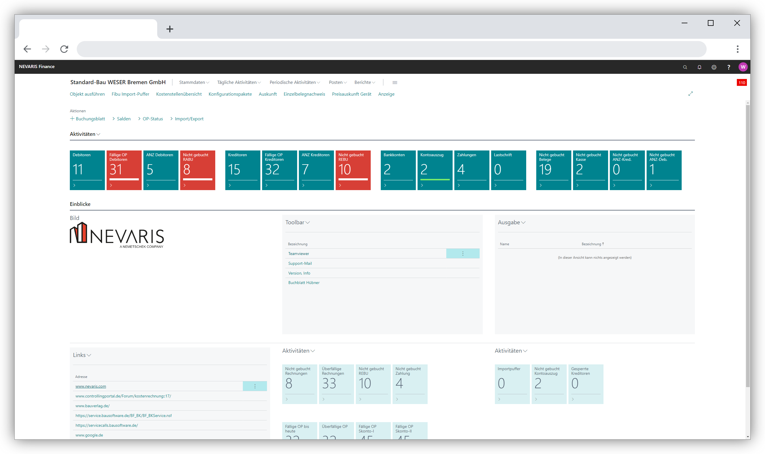Open the Bankkonten cue tile
Viewport: 765px width, 454px height.
click(398, 170)
